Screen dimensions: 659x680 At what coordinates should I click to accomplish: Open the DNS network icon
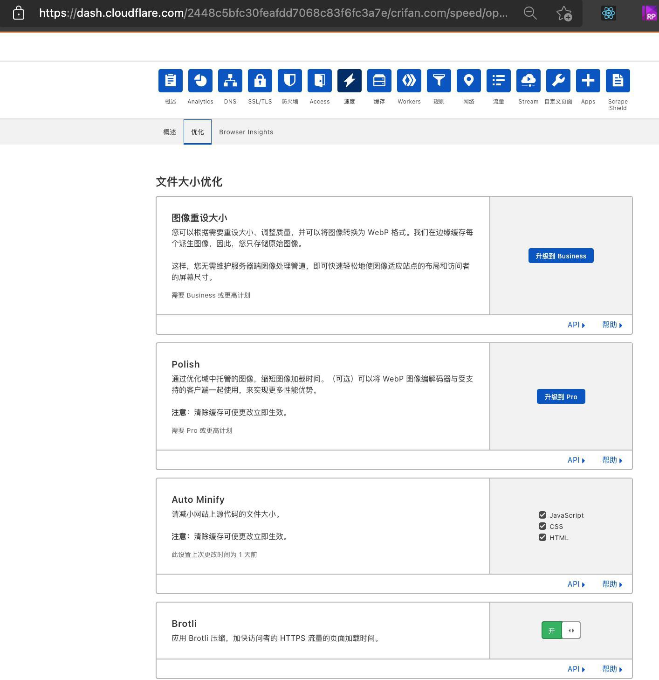pyautogui.click(x=230, y=81)
